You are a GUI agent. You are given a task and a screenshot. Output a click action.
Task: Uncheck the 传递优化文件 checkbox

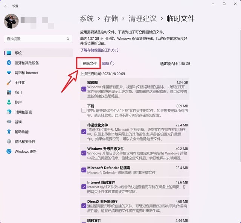[84, 132]
